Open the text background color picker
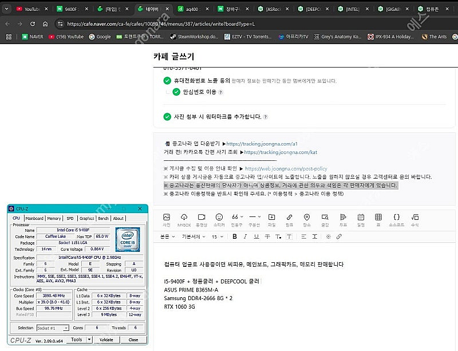 [x=289, y=236]
